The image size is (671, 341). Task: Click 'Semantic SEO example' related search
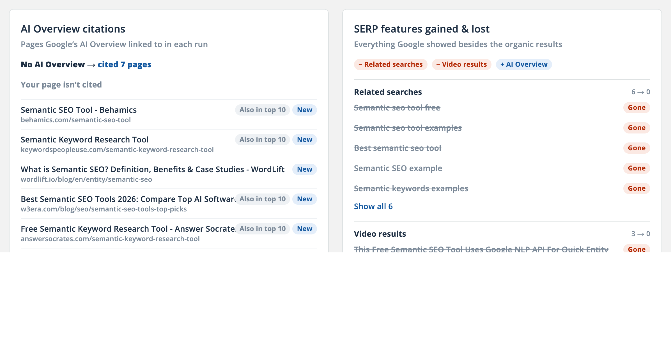tap(398, 168)
